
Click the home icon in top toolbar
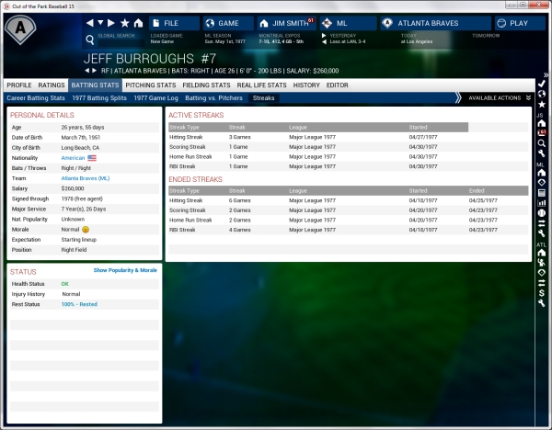pos(138,23)
